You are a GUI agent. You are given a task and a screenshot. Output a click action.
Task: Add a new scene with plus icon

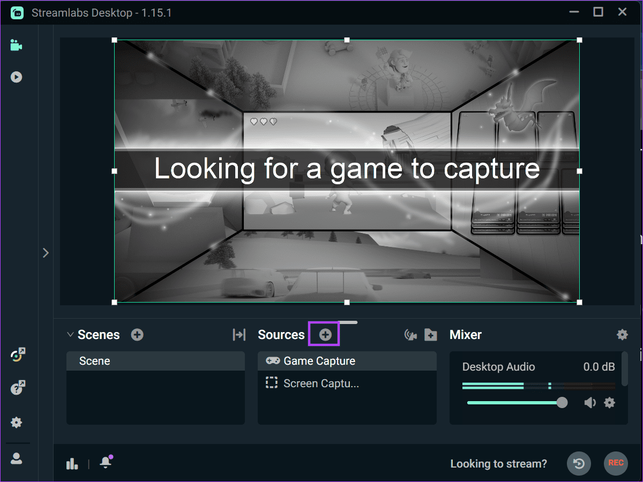coord(137,335)
